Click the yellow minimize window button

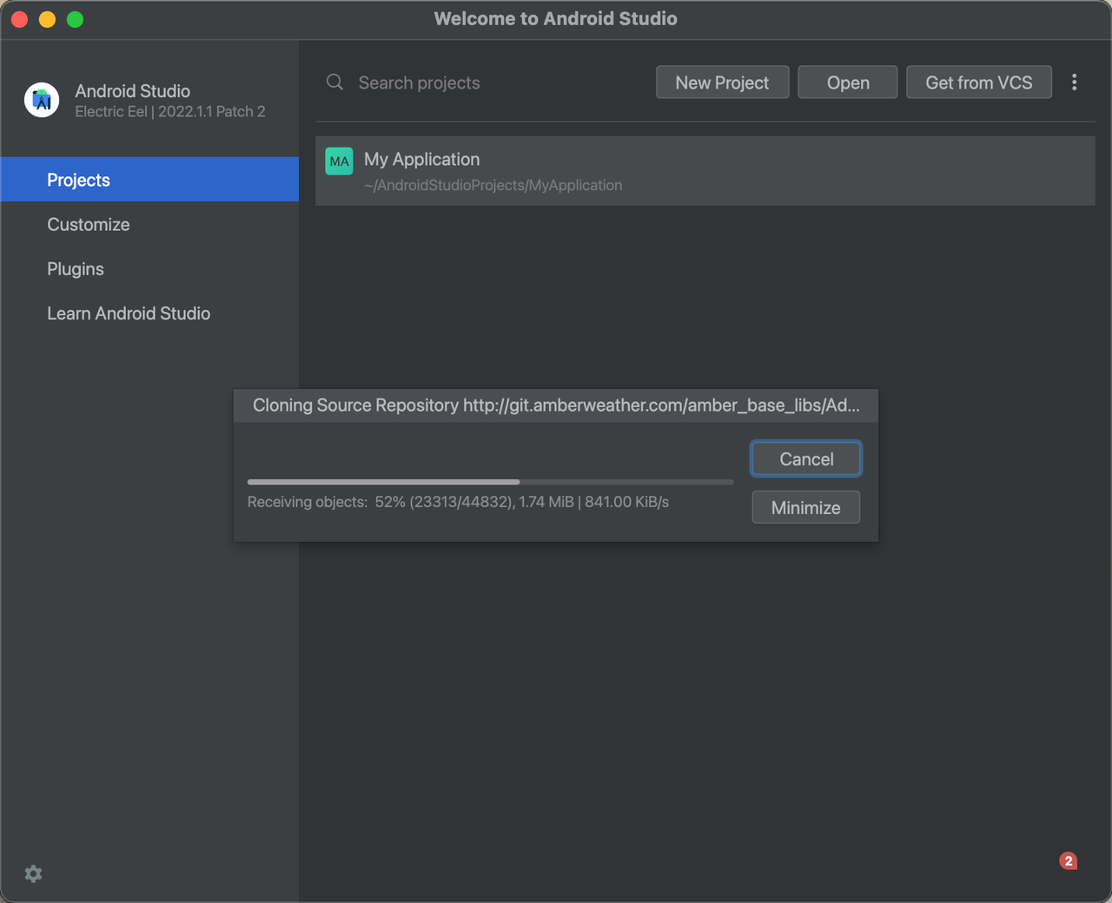pyautogui.click(x=47, y=19)
